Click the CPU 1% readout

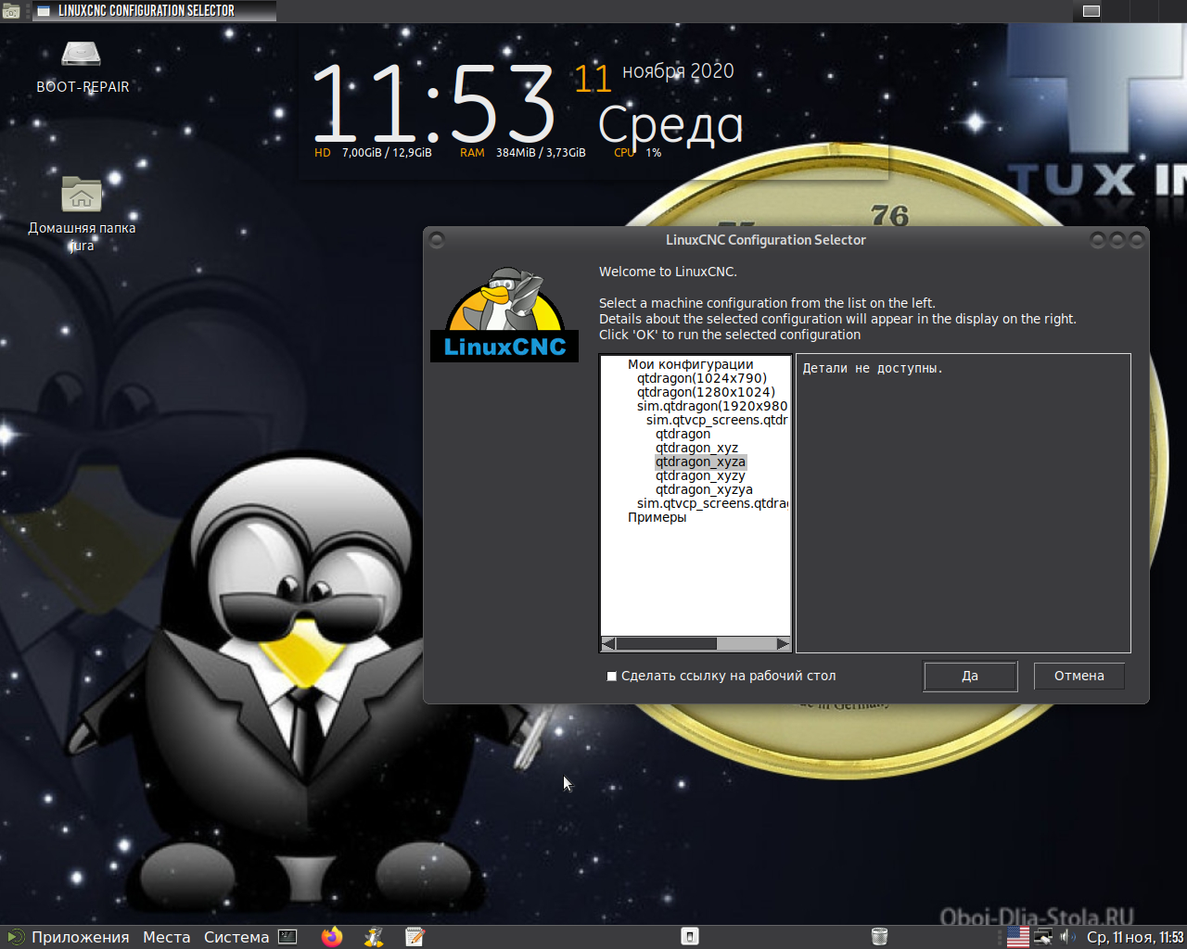638,153
